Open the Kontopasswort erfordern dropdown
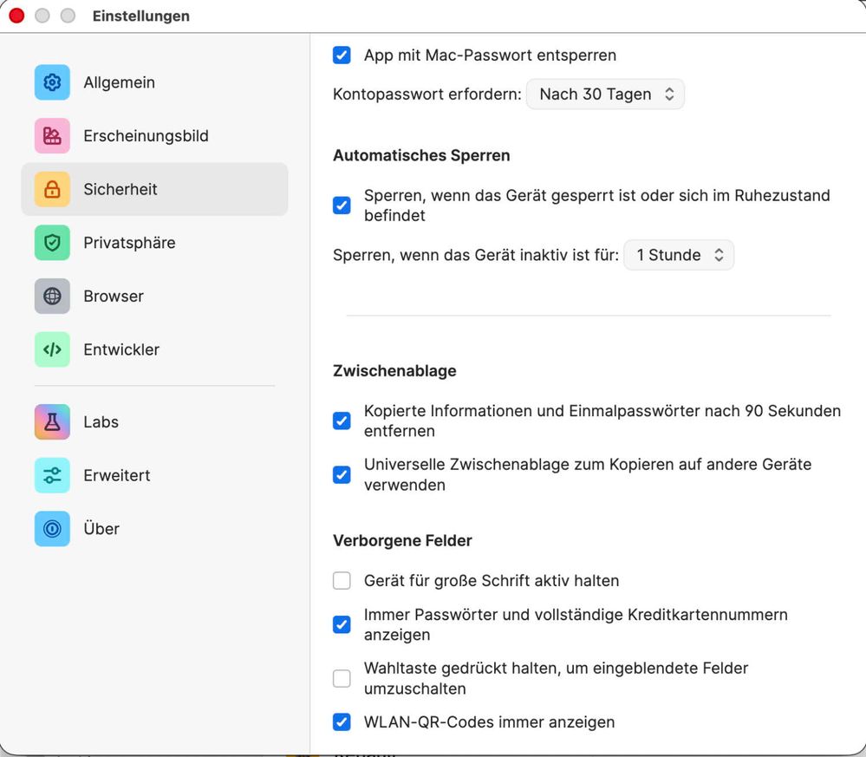This screenshot has width=866, height=757. coord(605,95)
